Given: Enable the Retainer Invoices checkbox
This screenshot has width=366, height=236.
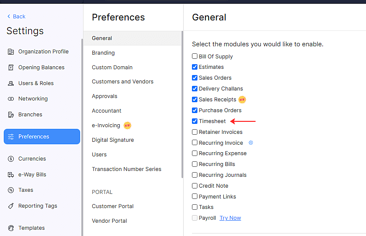Looking at the screenshot, I should 195,132.
